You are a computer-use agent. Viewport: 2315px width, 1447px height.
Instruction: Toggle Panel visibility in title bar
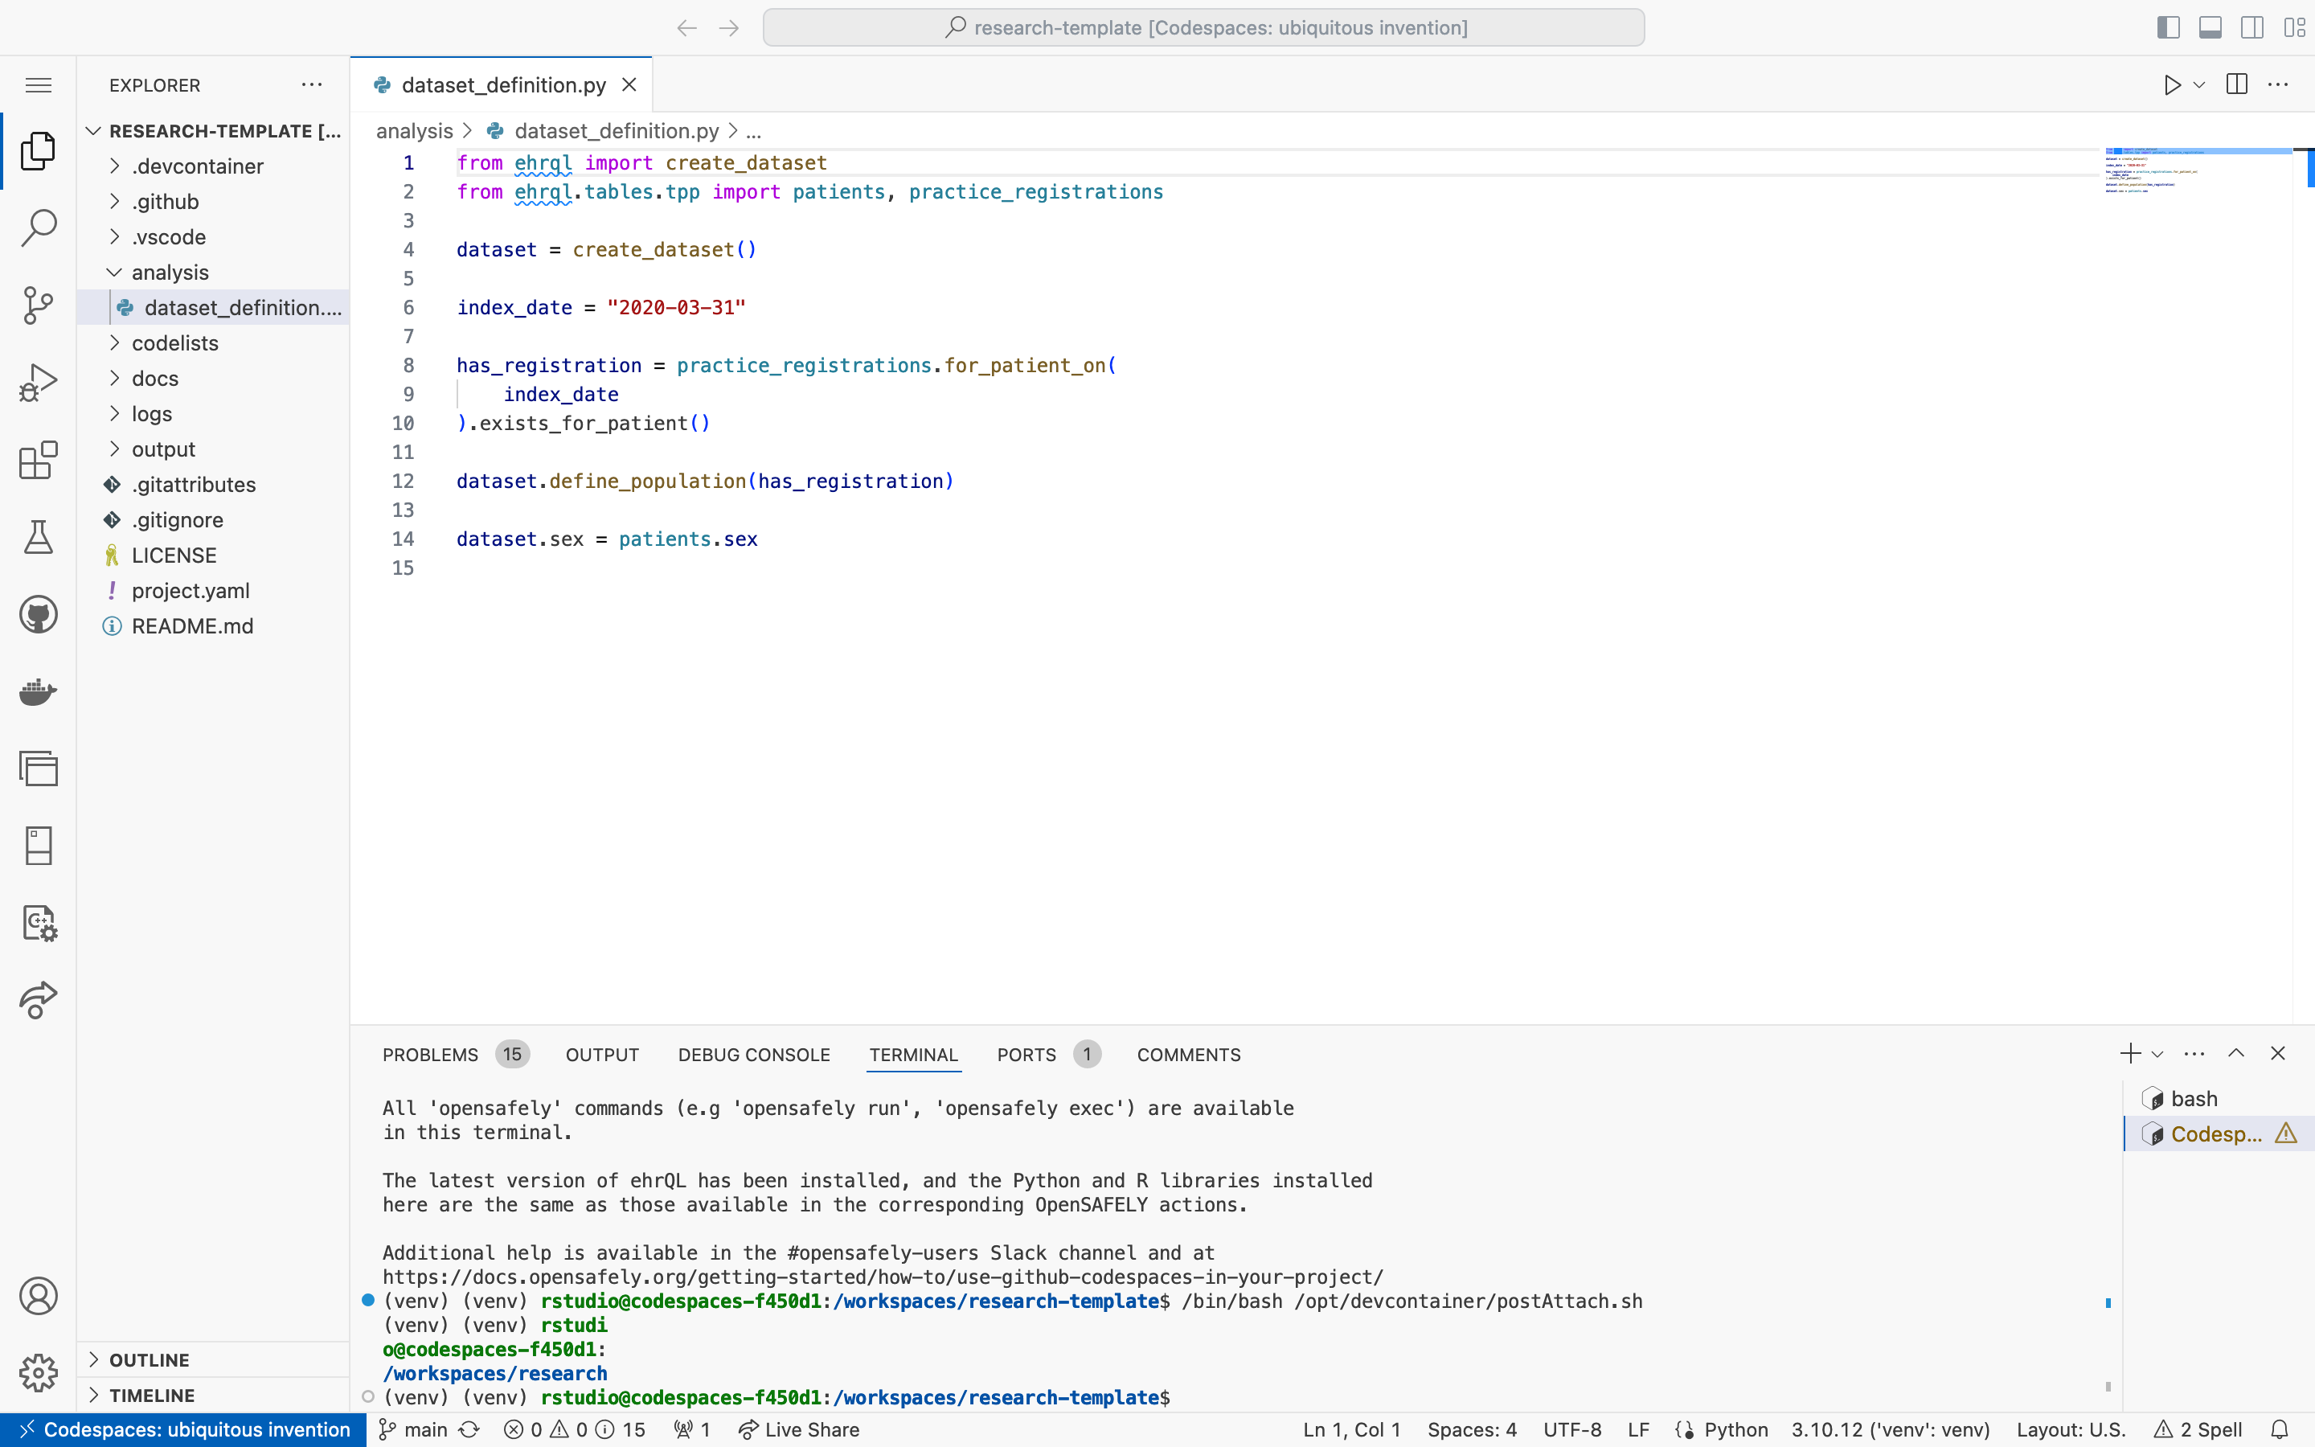[x=2211, y=28]
